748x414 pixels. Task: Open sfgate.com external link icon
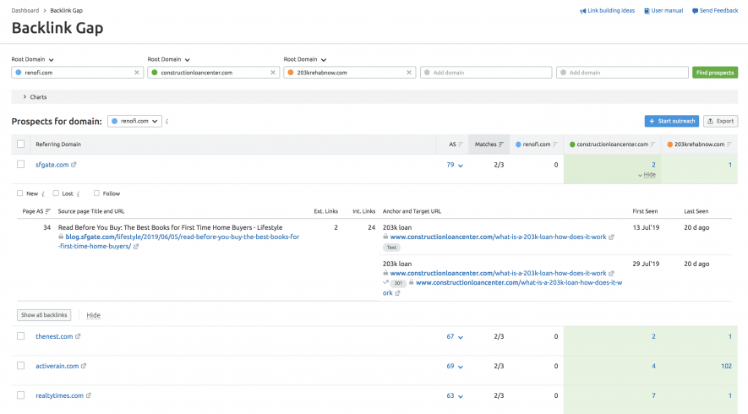(74, 165)
